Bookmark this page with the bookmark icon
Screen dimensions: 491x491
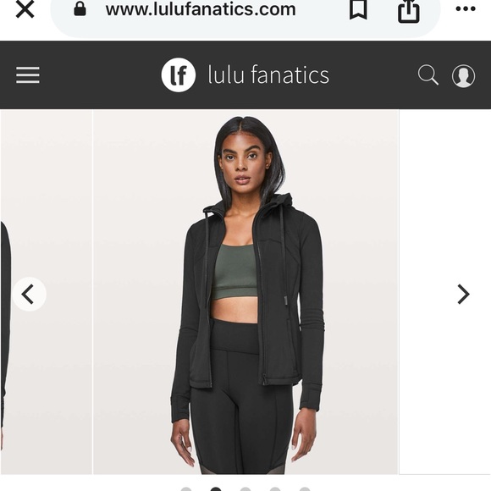tap(358, 9)
